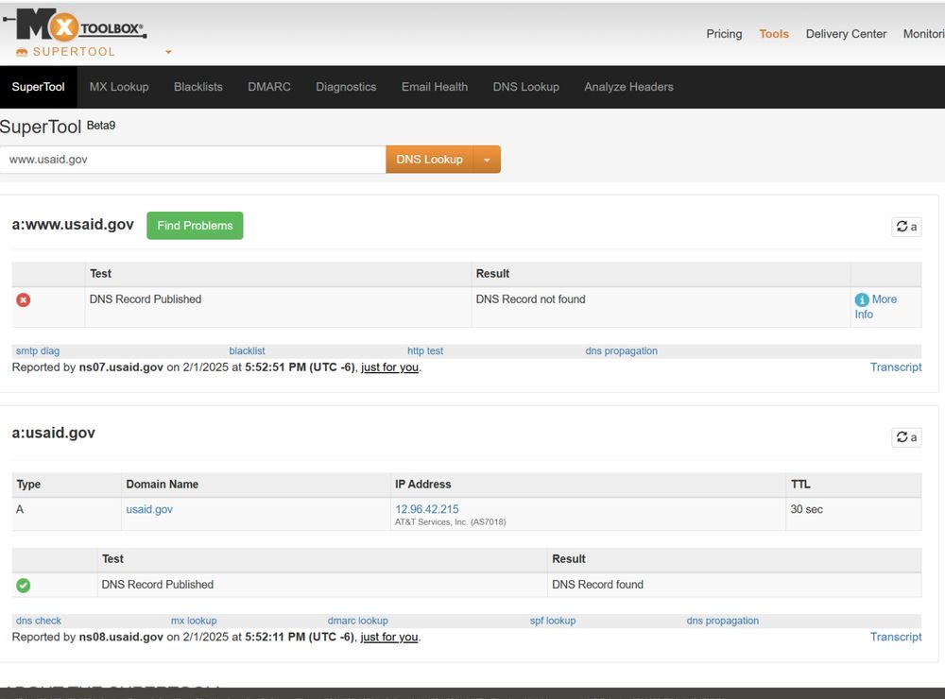This screenshot has height=699, width=945.
Task: Run the http test link
Action: 425,350
